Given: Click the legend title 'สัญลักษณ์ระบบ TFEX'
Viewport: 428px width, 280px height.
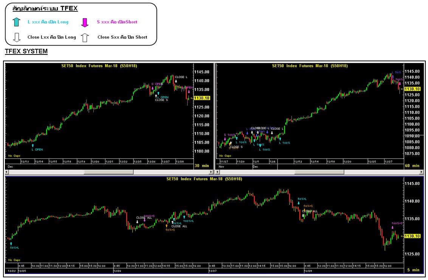Looking at the screenshot, I should pos(45,8).
